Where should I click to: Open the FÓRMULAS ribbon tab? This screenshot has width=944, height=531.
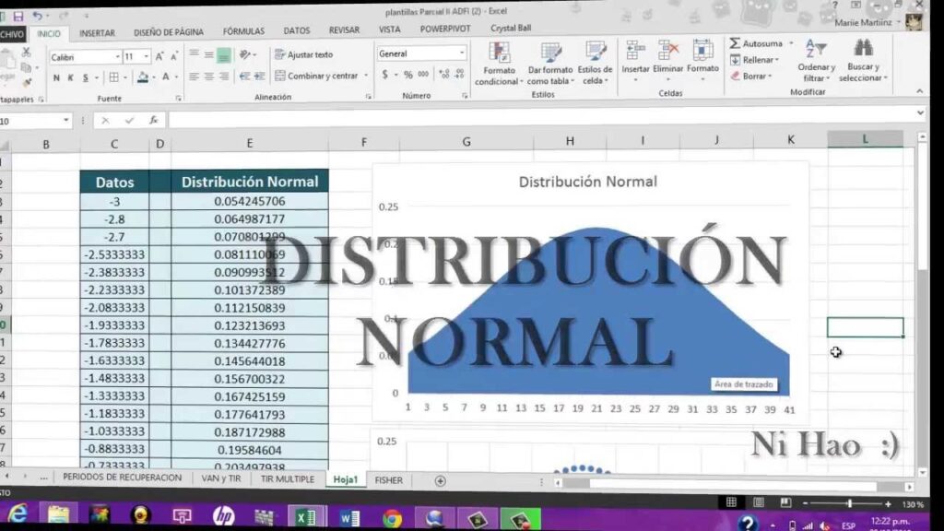coord(243,31)
